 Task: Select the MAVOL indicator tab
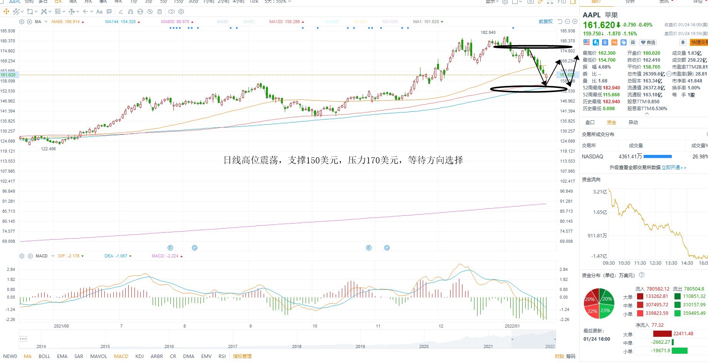(x=99, y=356)
